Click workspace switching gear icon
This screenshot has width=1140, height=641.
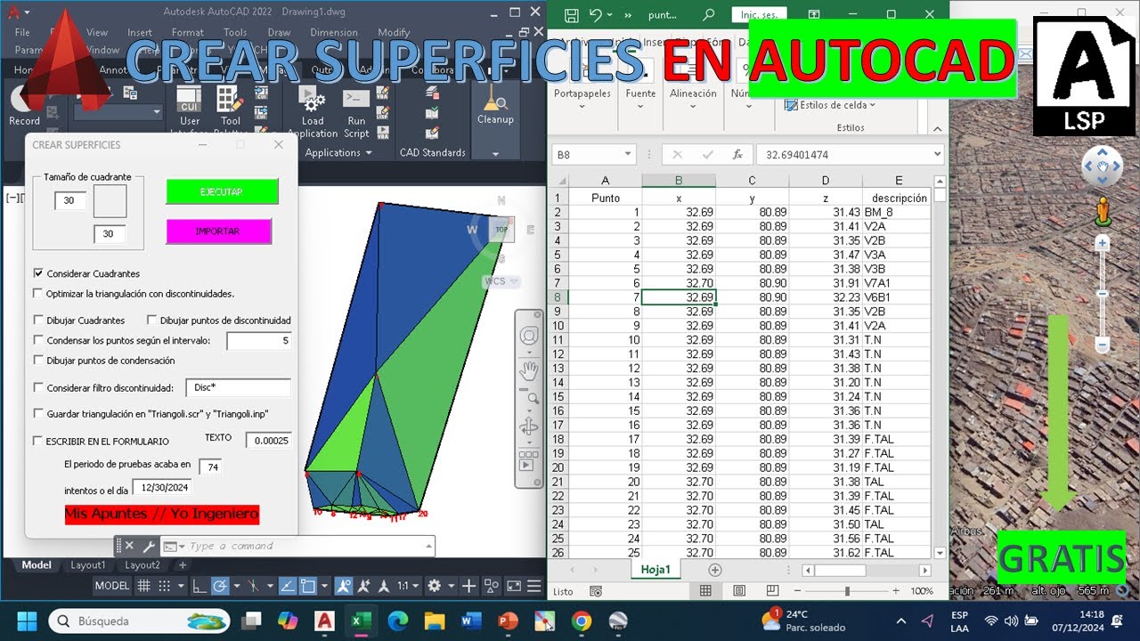point(434,586)
